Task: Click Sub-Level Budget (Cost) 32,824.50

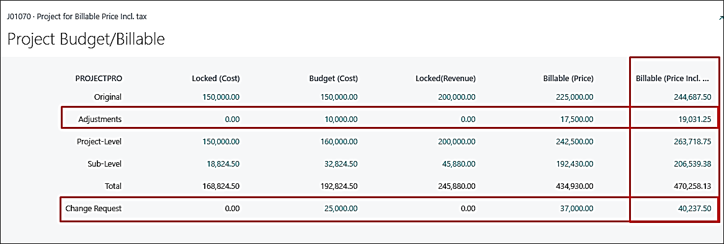Action: [x=341, y=163]
